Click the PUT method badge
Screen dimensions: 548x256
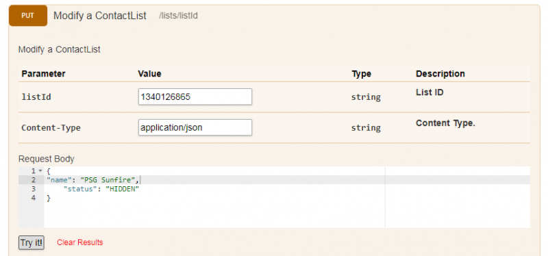click(x=28, y=16)
